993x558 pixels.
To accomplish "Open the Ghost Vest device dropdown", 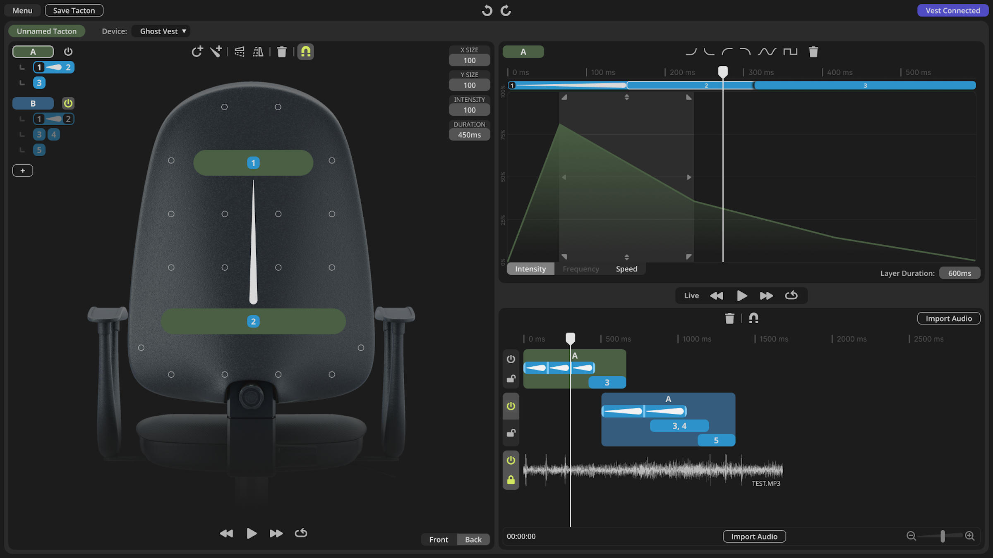I will tap(161, 31).
